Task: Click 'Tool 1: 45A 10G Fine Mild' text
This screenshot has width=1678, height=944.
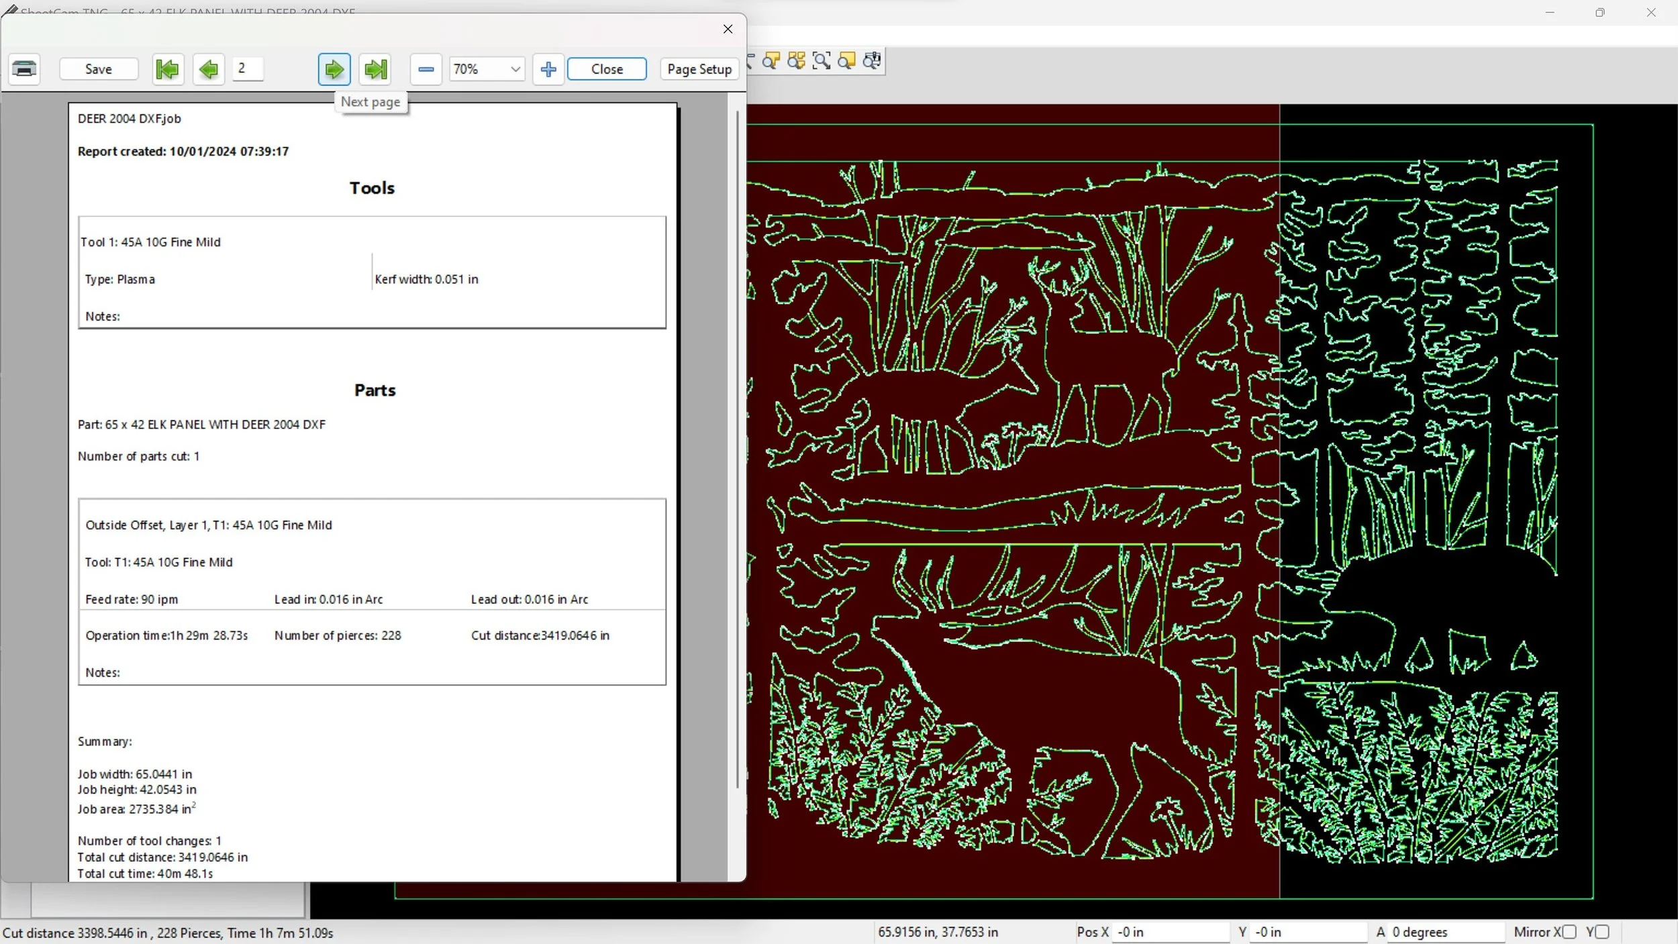Action: pos(150,242)
